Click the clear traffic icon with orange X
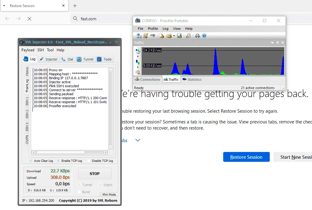The width and height of the screenshot is (312, 210). point(138,72)
